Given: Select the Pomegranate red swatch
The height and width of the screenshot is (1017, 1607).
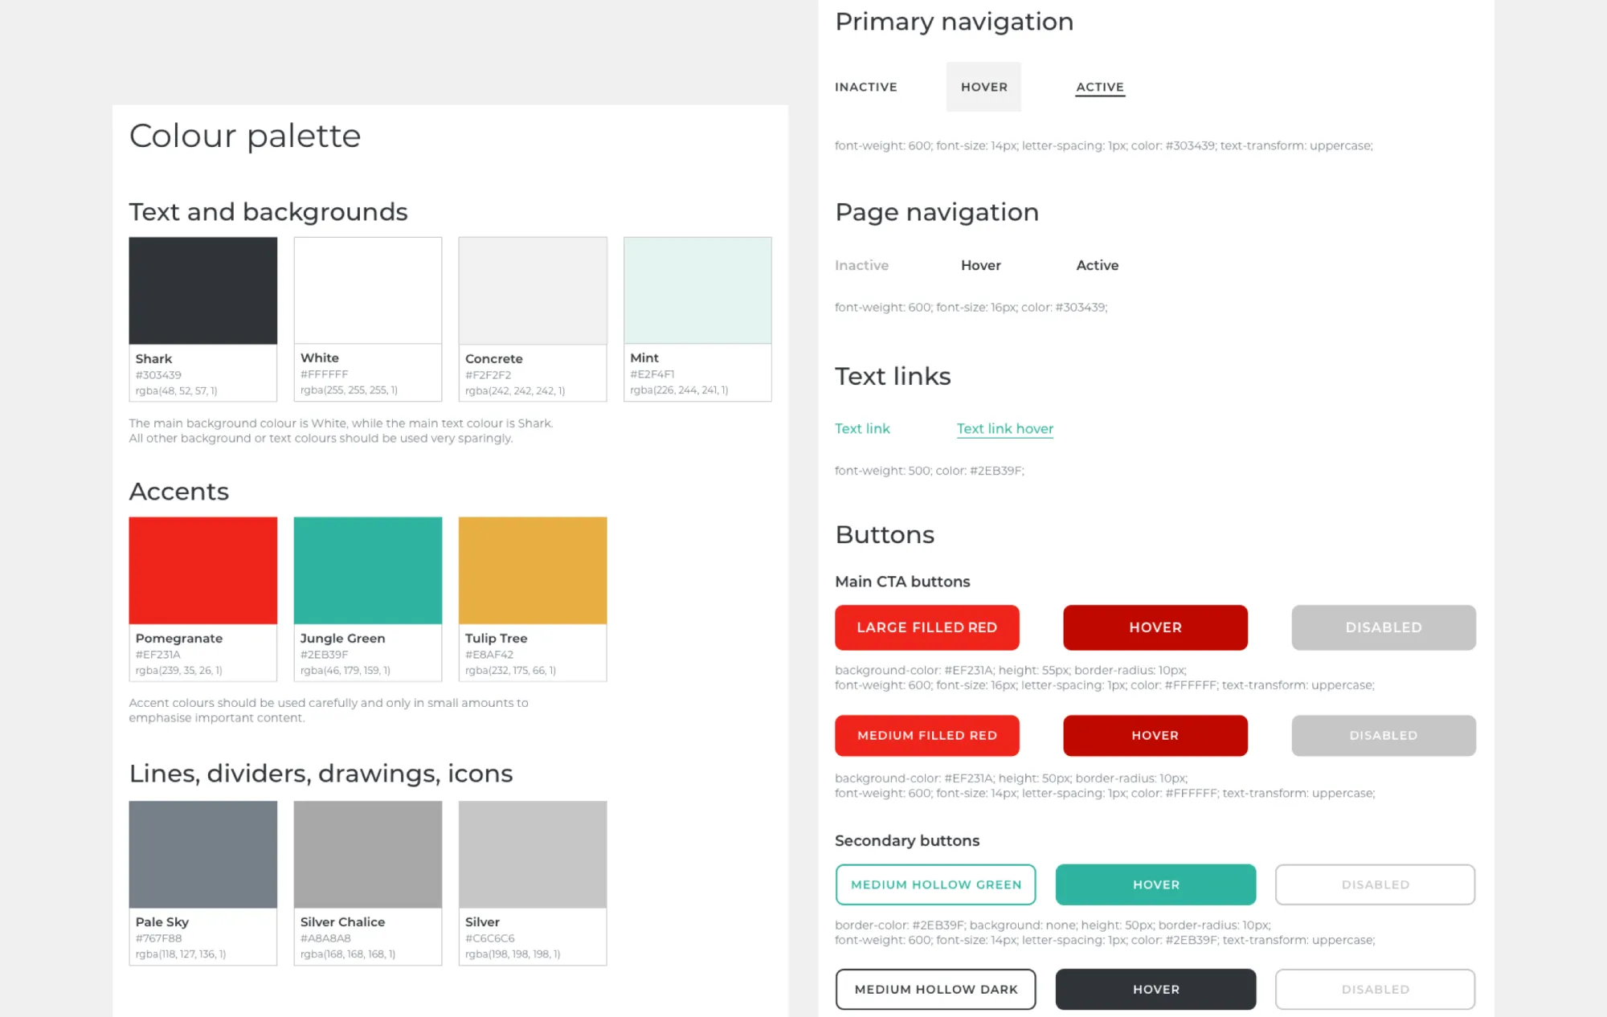Looking at the screenshot, I should [202, 570].
